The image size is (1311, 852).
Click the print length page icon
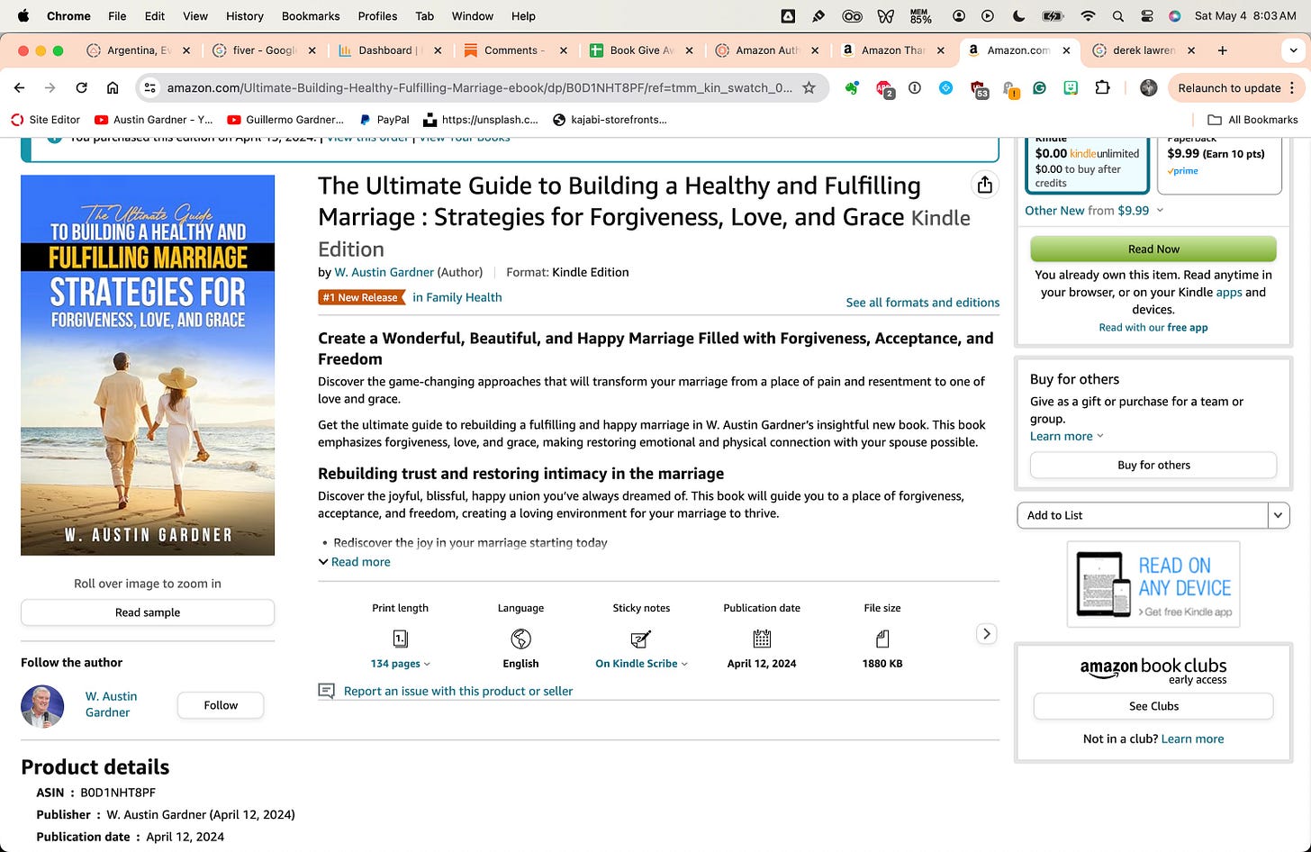coord(400,639)
